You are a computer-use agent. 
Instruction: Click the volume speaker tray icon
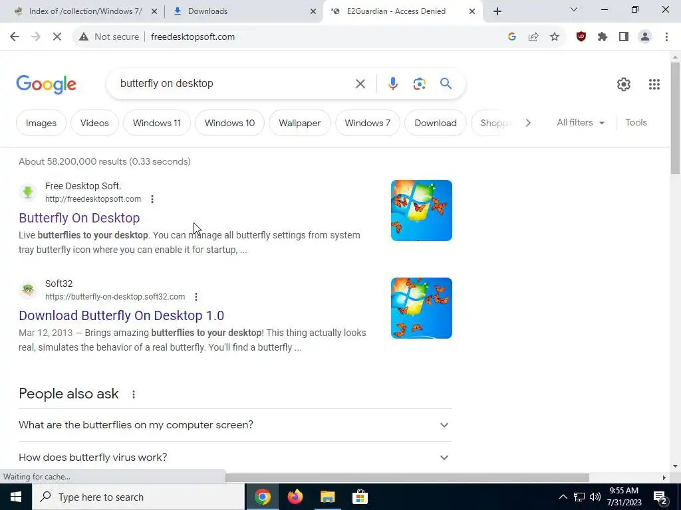click(x=595, y=497)
